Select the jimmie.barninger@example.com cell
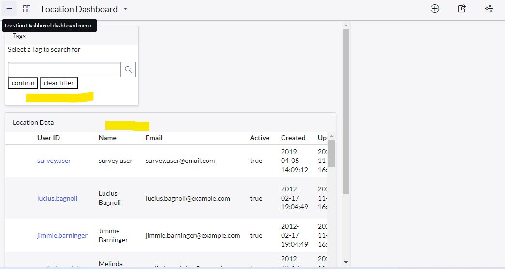 point(193,235)
